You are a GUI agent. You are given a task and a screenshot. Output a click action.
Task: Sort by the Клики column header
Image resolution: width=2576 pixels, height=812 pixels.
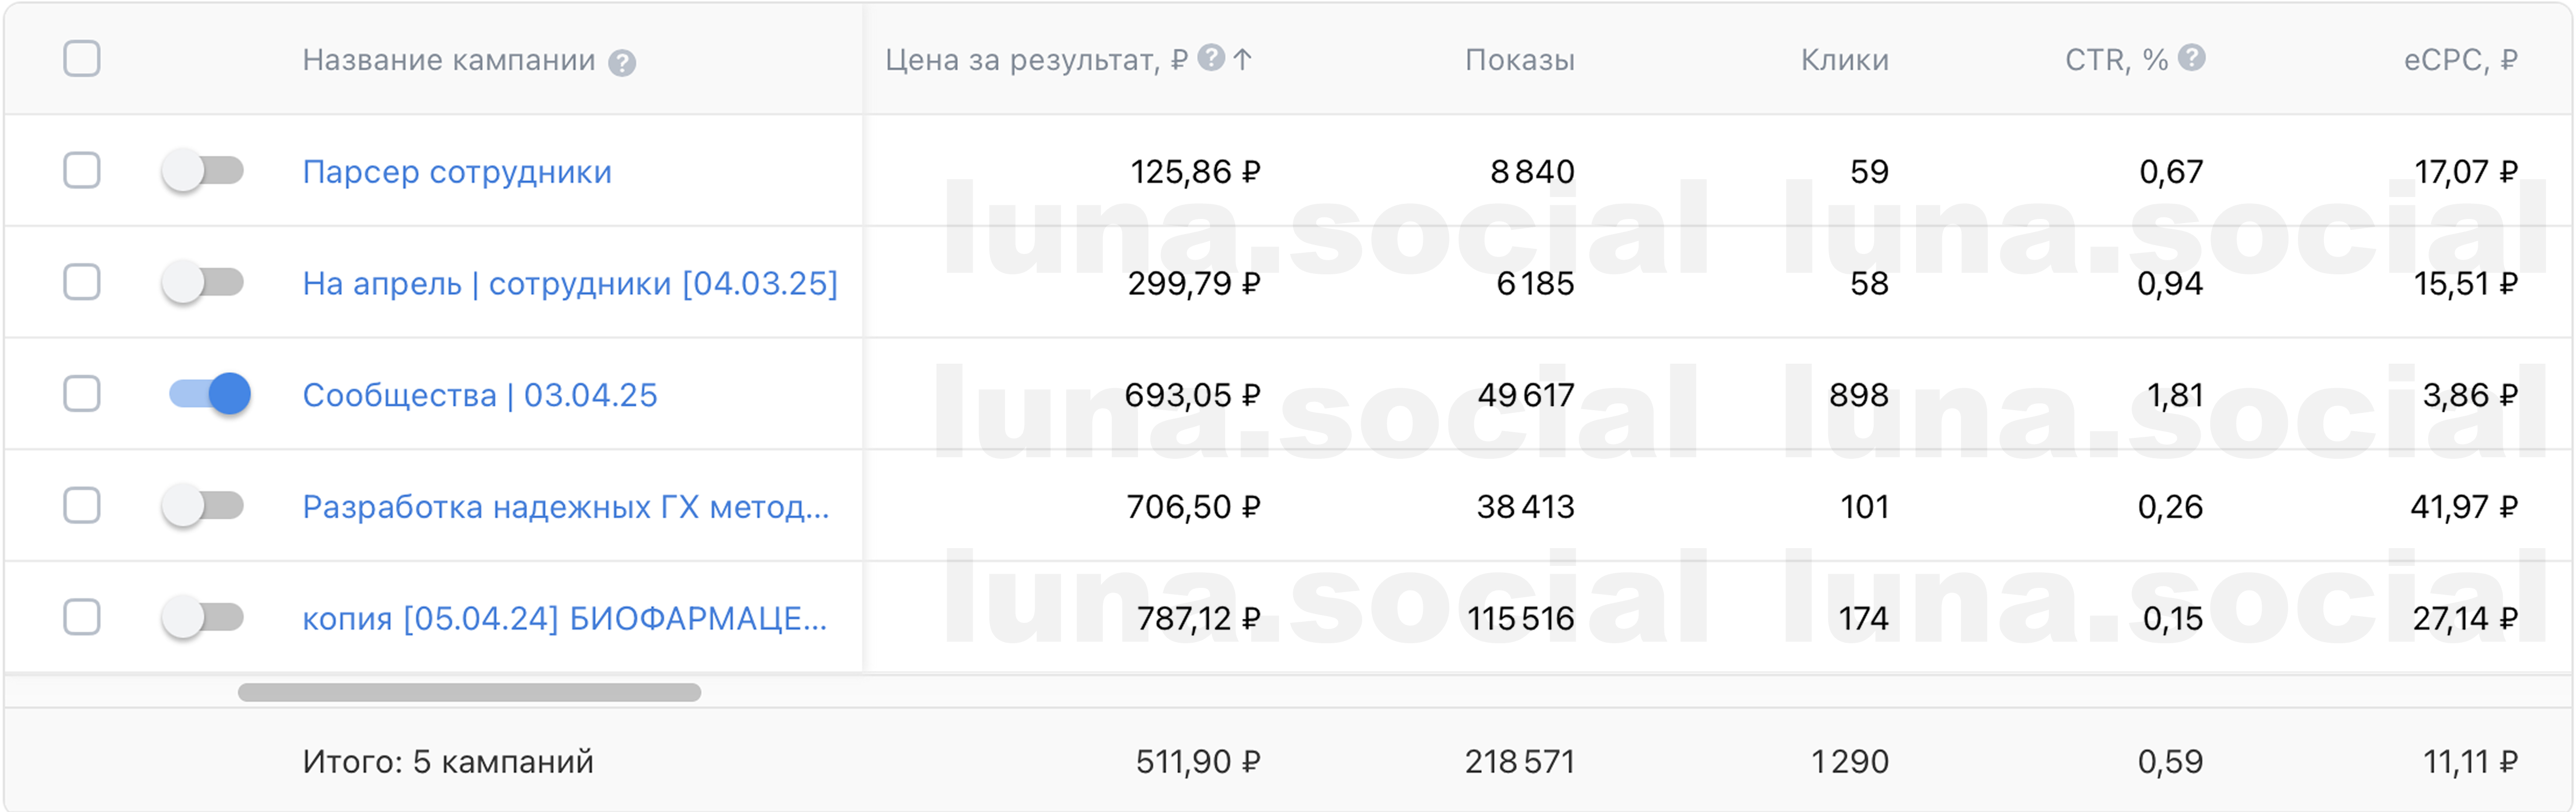[x=1844, y=60]
